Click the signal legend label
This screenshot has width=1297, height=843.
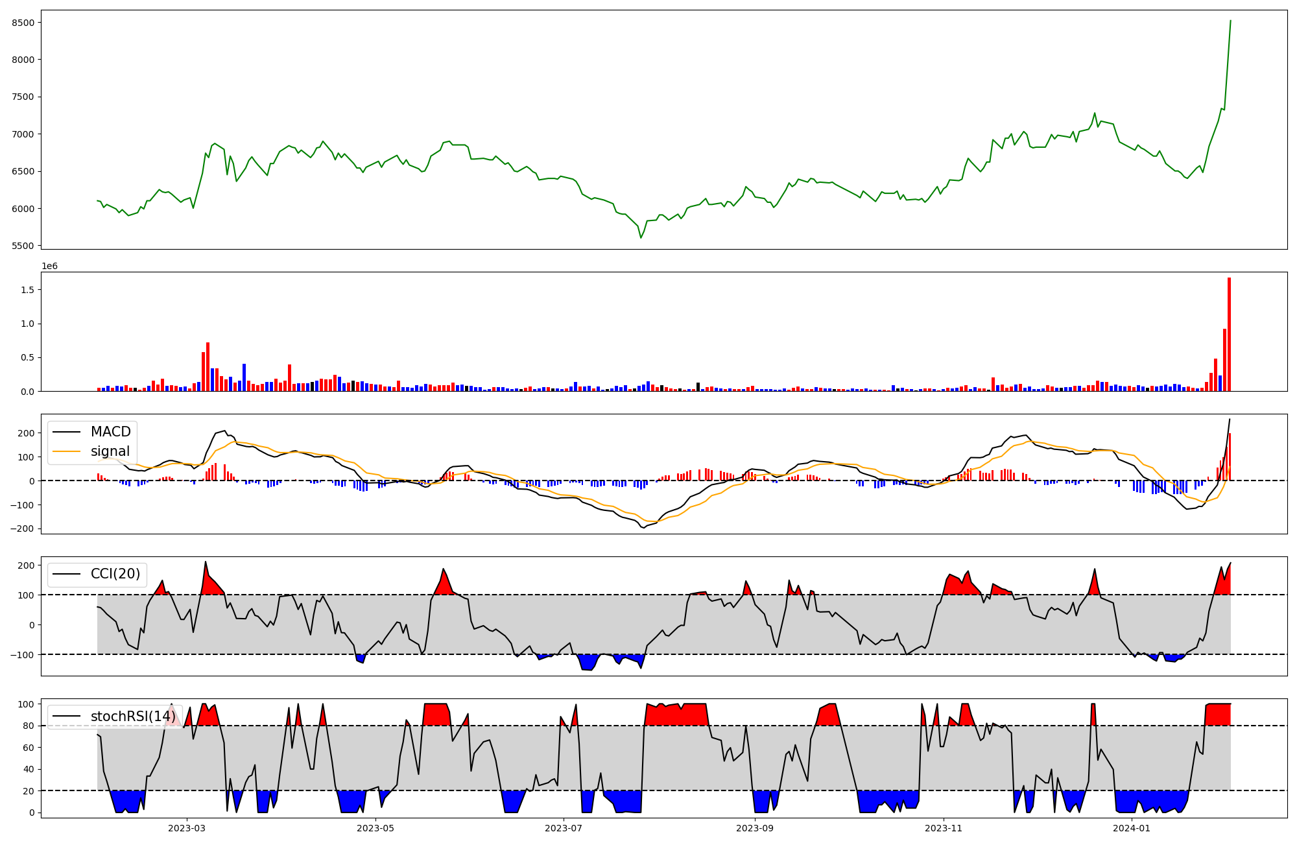(110, 451)
